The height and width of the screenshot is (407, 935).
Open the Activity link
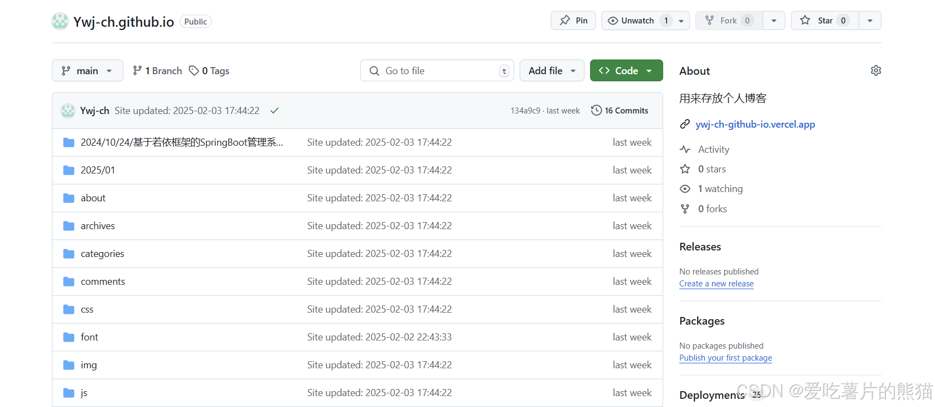point(713,149)
